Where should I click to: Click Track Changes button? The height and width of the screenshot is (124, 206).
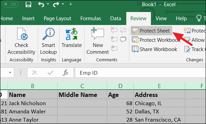pos(195,49)
